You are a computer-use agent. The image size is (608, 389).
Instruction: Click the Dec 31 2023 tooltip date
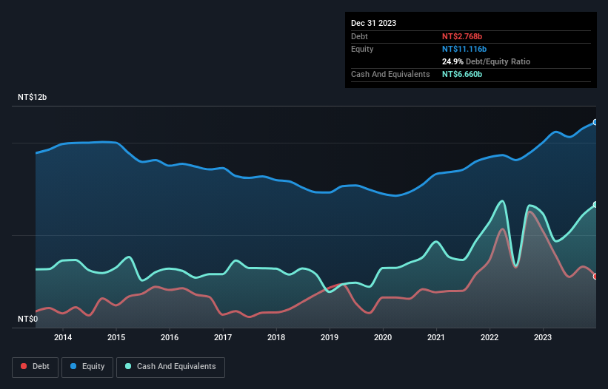373,23
